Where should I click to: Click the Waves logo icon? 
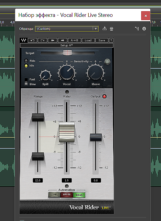tap(24, 40)
